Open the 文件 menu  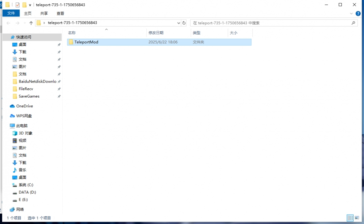11,13
